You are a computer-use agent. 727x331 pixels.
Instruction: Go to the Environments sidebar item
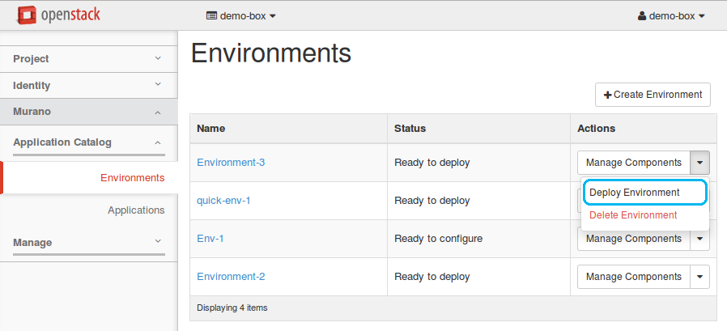tap(132, 178)
